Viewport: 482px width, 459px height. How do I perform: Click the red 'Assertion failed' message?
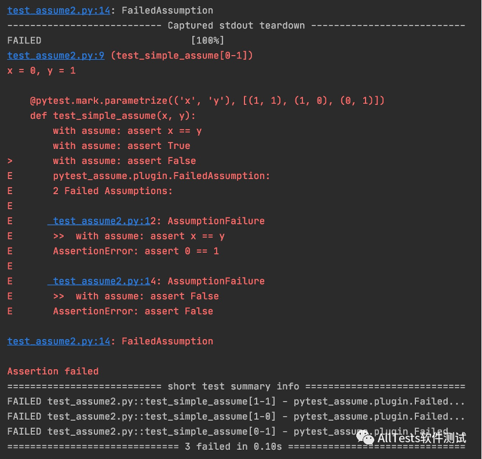click(53, 371)
